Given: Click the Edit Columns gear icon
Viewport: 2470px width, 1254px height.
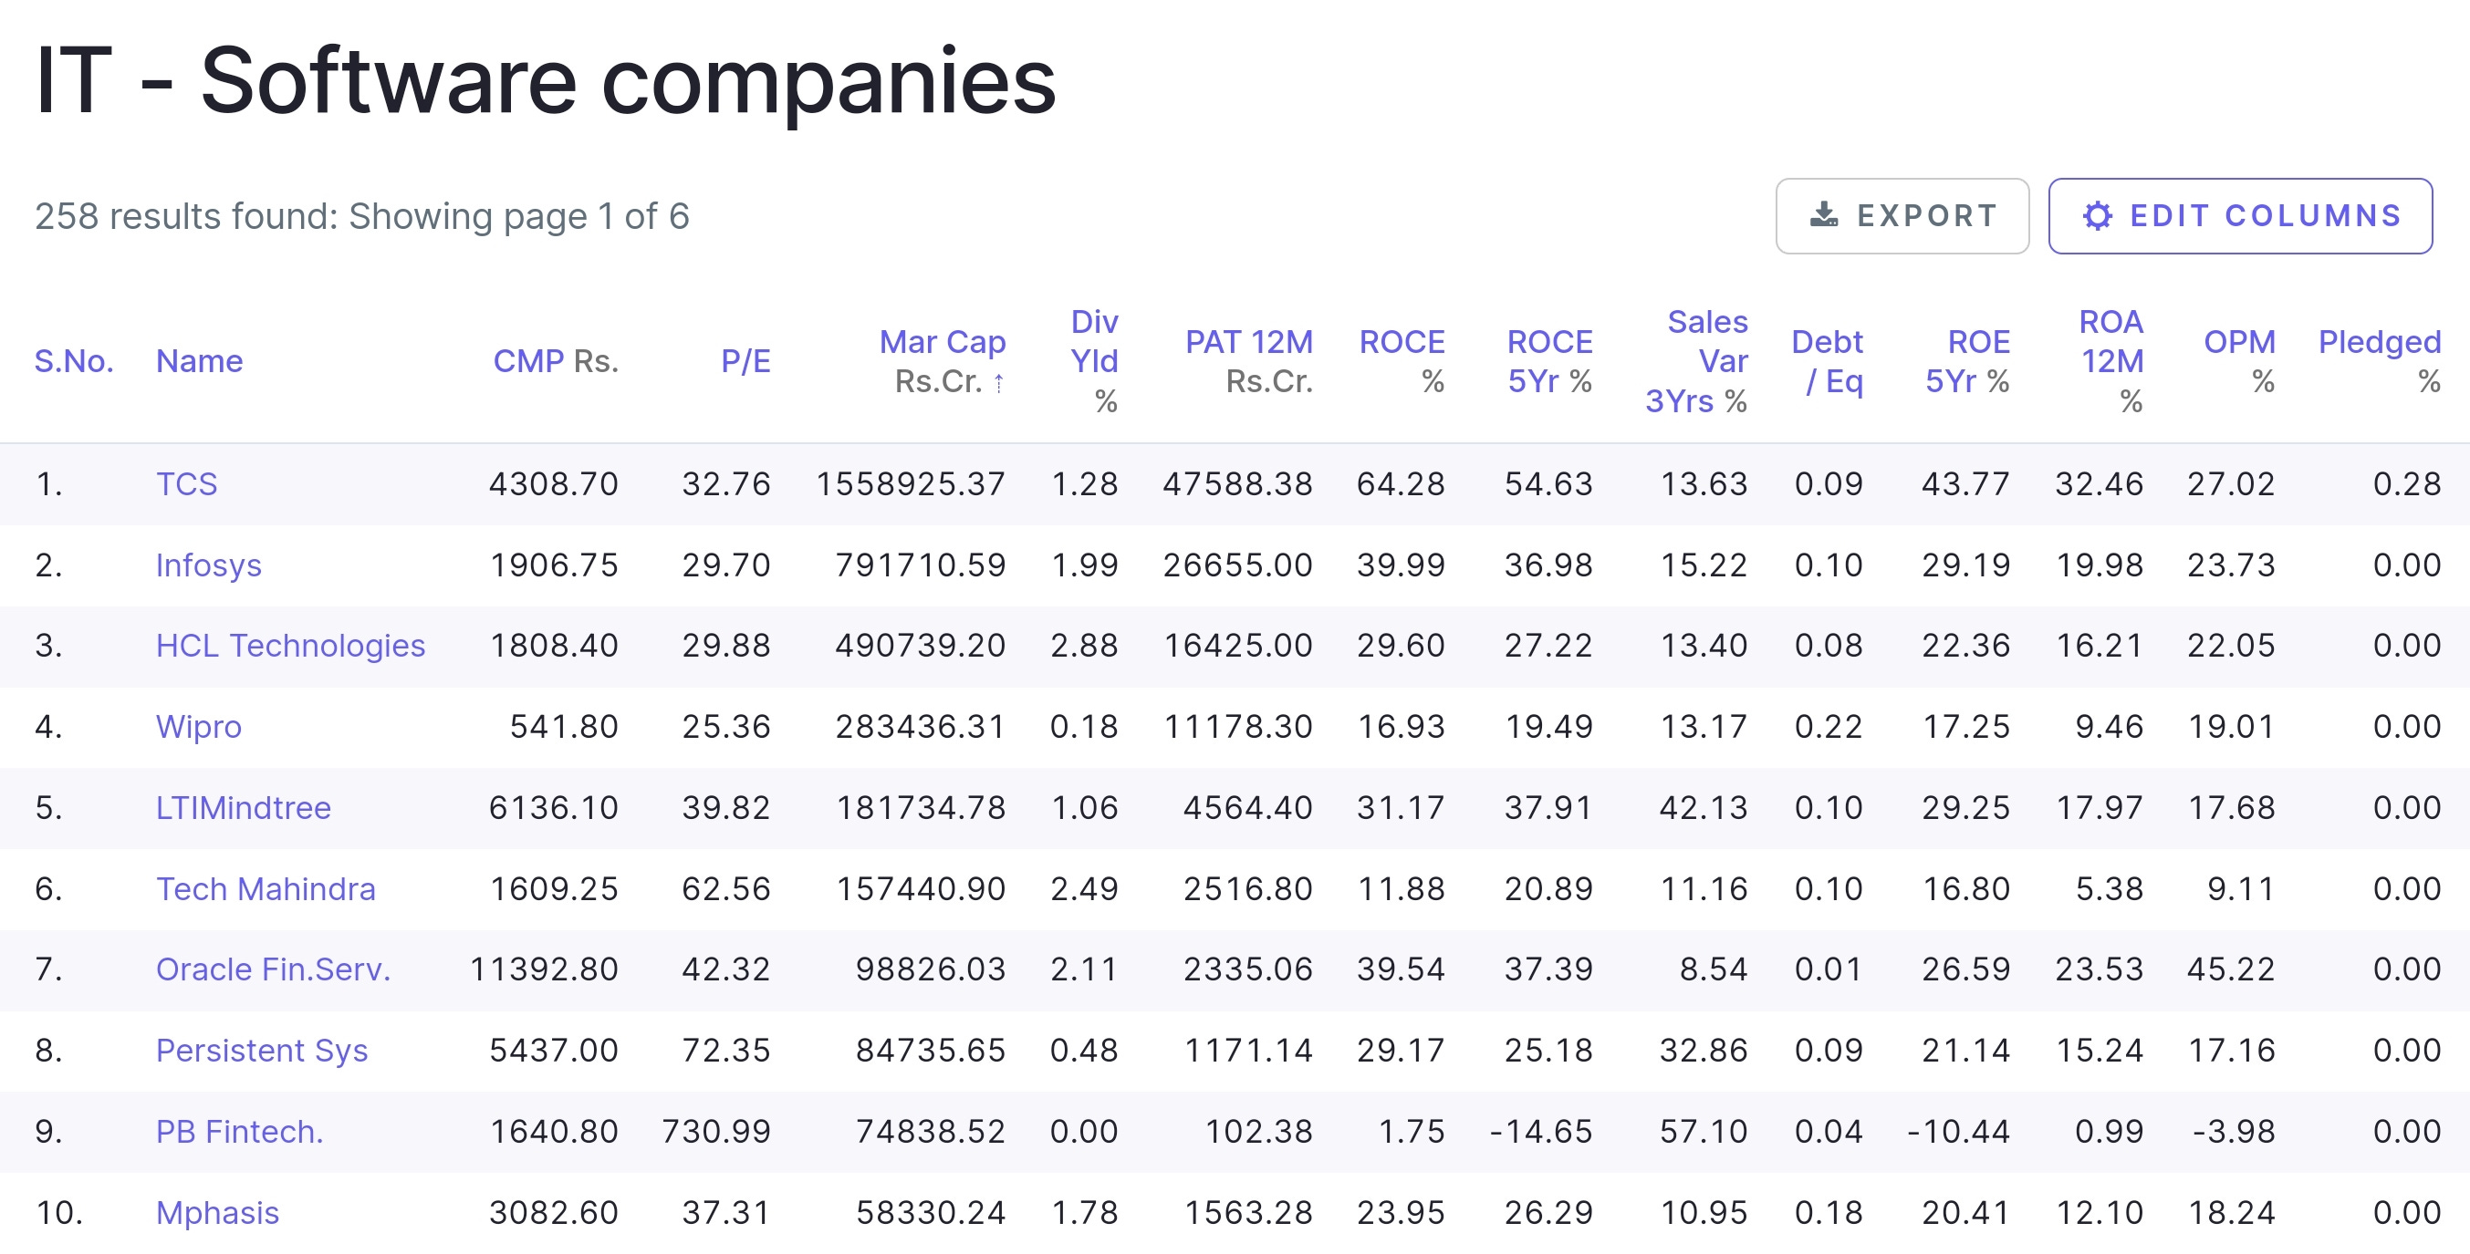Looking at the screenshot, I should [x=2097, y=216].
